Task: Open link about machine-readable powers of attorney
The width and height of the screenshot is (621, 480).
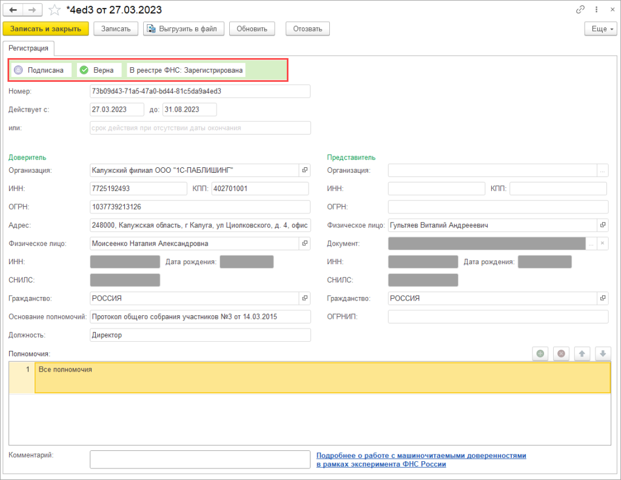Action: click(x=421, y=459)
